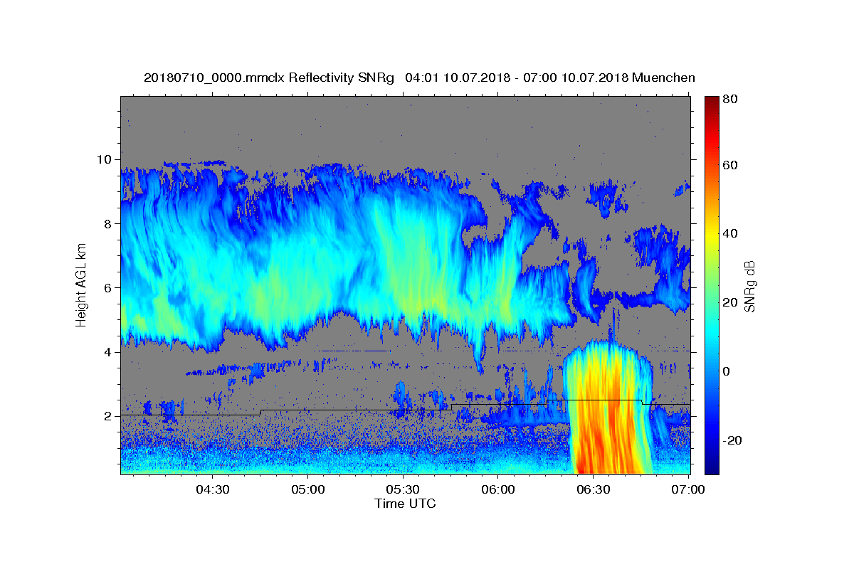Click the colorbar value label 80
The width and height of the screenshot is (854, 569).
tap(729, 99)
